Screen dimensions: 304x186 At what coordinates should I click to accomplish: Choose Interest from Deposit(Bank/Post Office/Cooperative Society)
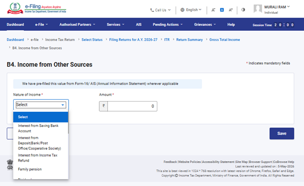41,143
